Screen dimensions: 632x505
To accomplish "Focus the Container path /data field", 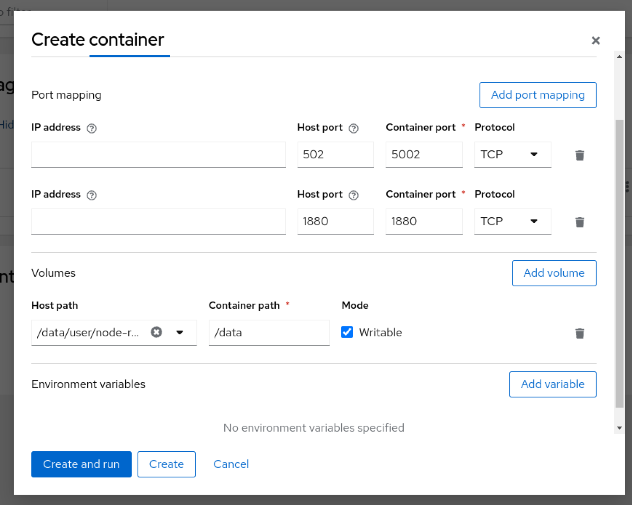I will [268, 332].
